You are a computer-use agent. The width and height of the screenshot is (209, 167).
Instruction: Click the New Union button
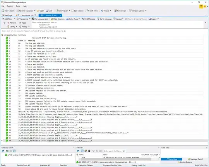120,11
